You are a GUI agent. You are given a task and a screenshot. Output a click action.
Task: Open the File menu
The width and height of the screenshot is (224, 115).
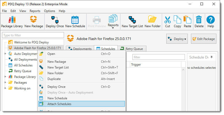point(4,11)
